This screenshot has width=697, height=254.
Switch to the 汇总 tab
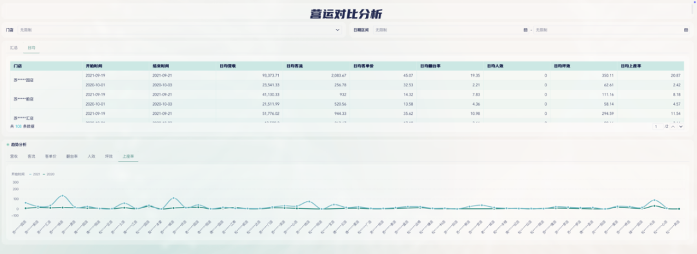pyautogui.click(x=14, y=48)
